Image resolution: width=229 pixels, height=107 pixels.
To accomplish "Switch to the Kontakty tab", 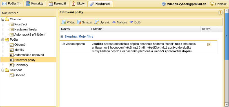I will point(35,4).
